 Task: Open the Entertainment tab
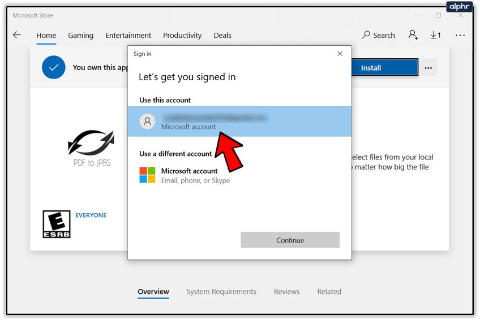pyautogui.click(x=128, y=36)
